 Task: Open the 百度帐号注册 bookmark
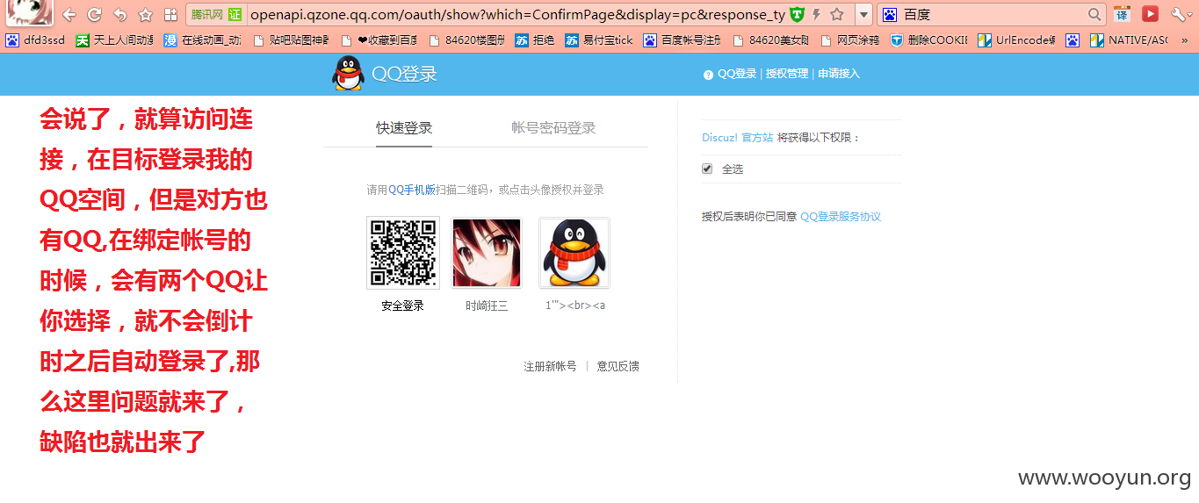coord(682,40)
